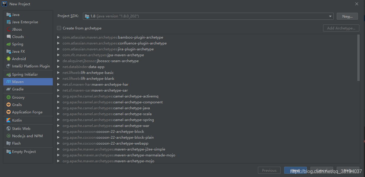Select lift-archetype-blank row
Screen dimensions: 365x177
[x=207, y=79]
